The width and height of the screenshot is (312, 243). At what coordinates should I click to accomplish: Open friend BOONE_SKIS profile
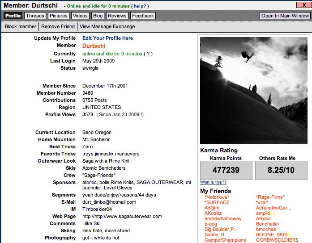pos(273,235)
